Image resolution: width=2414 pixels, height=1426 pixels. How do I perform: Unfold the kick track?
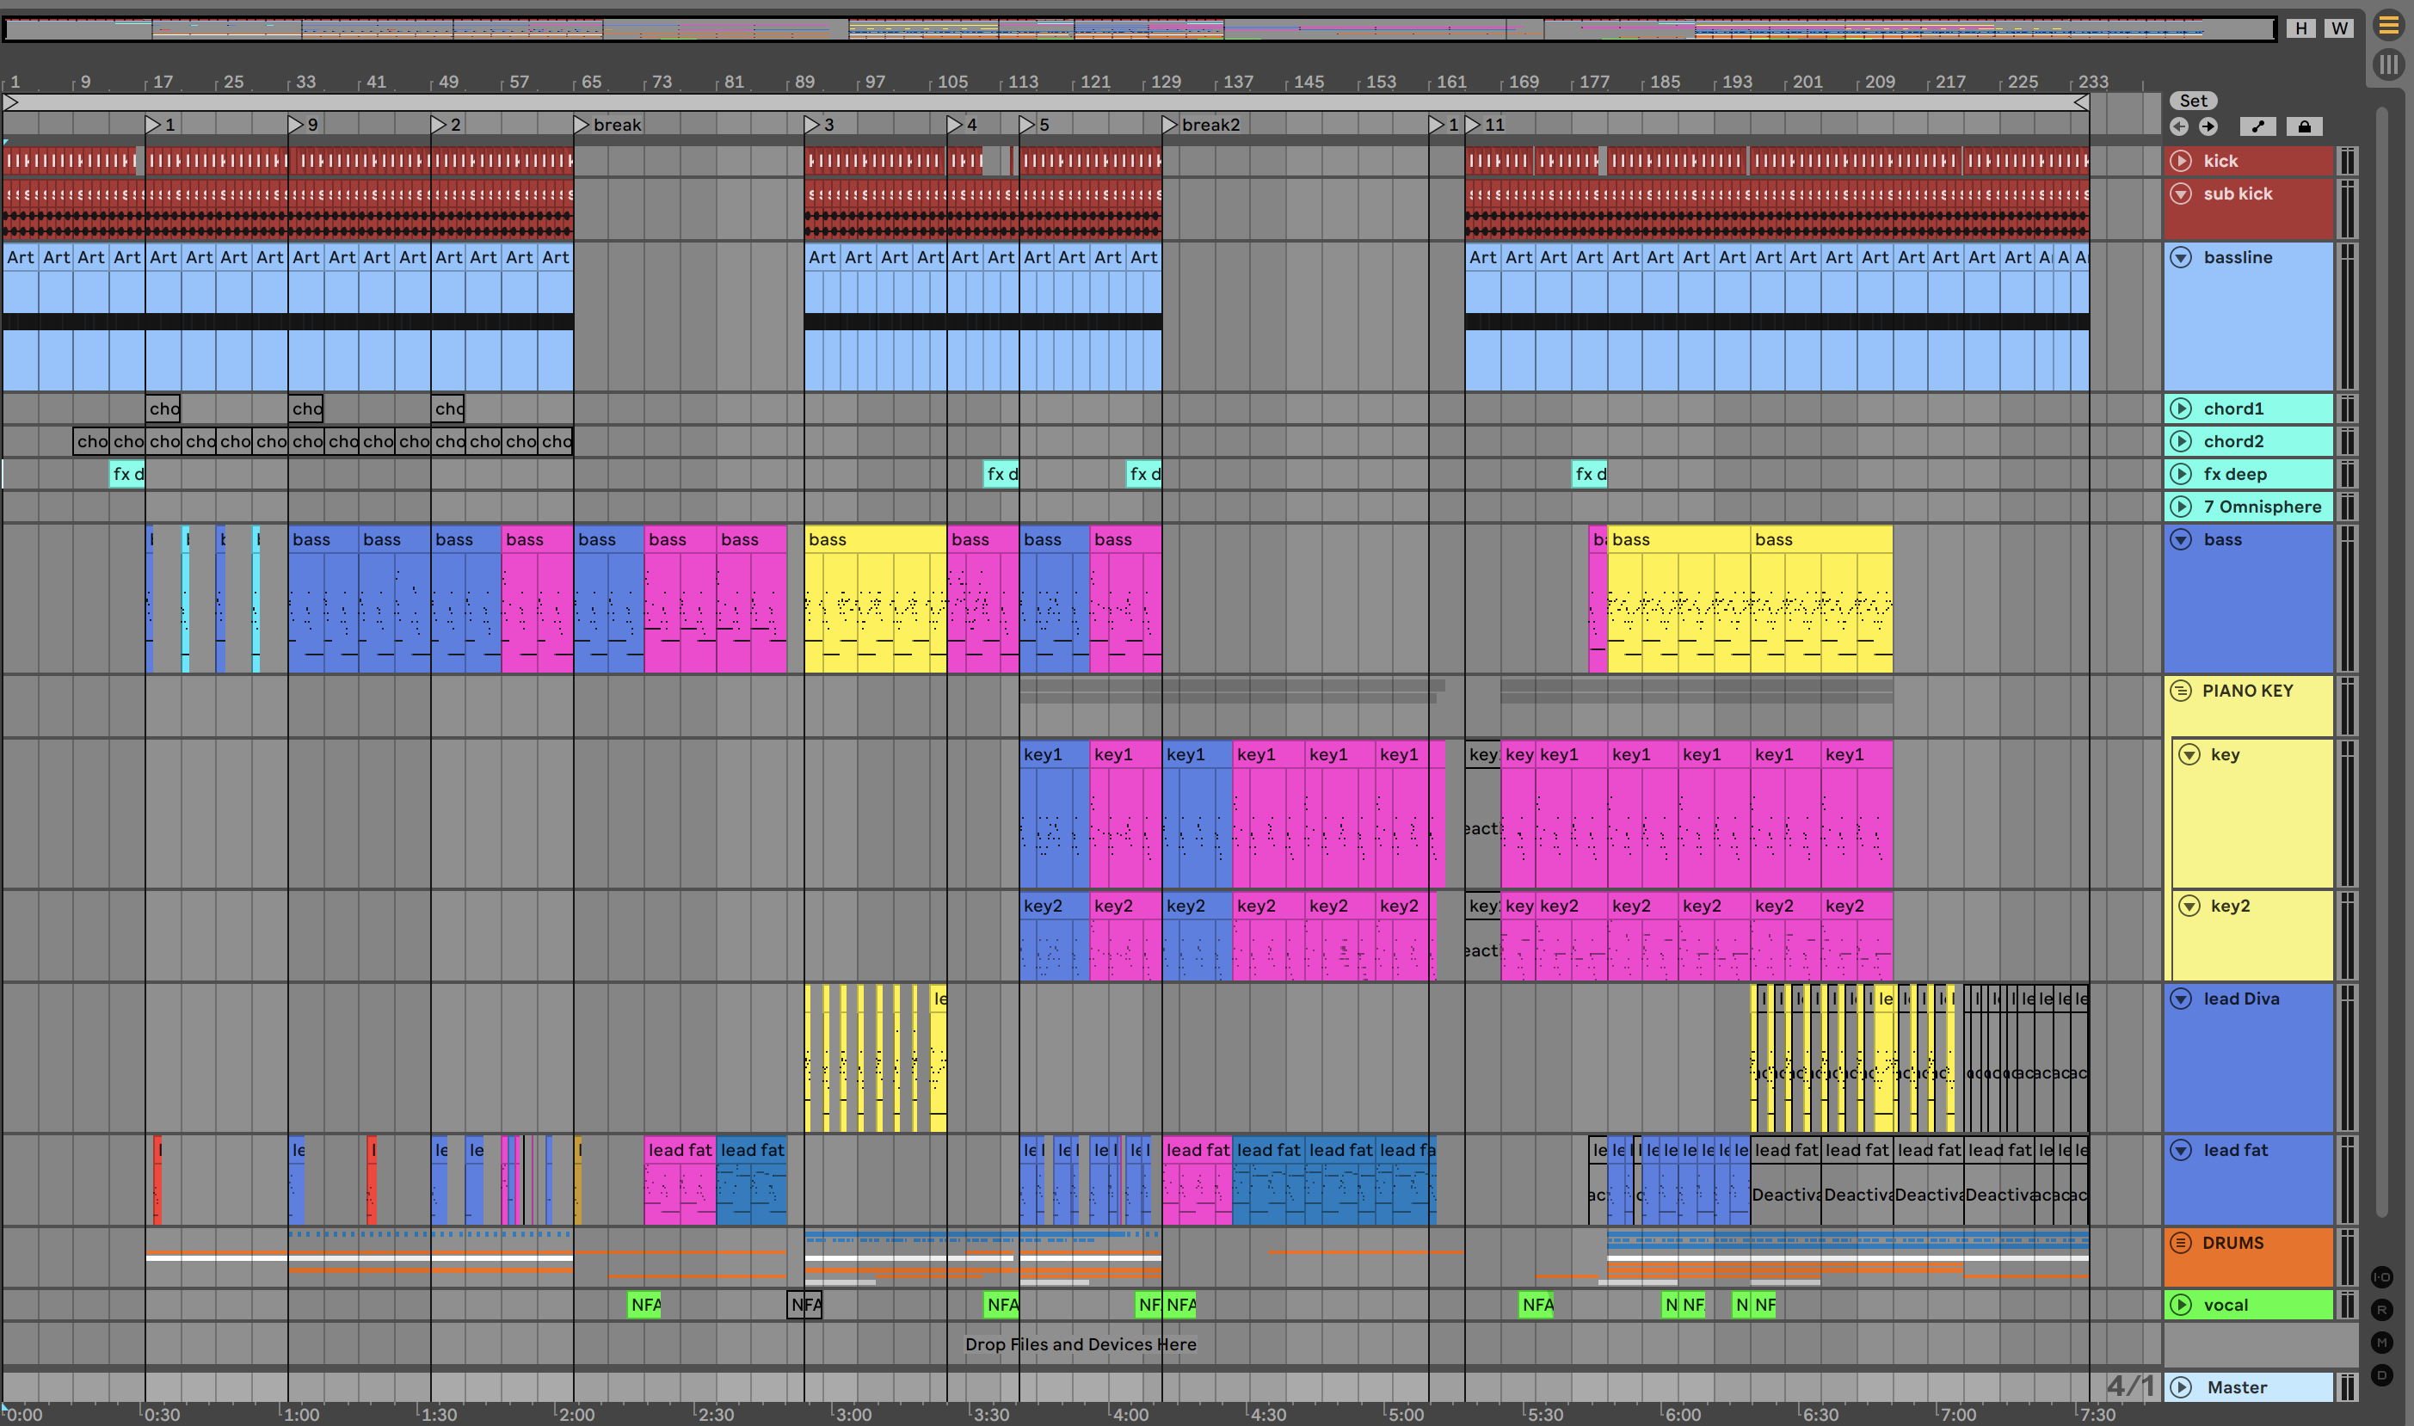2181,161
